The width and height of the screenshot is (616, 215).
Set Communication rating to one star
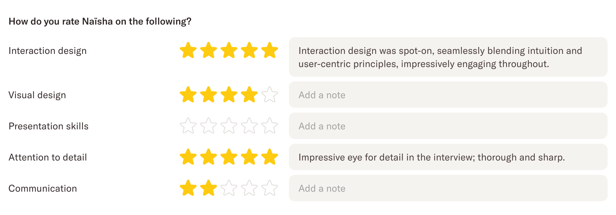[188, 188]
